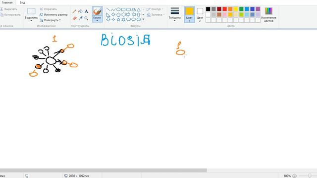Click the zoom out minus button
The height and width of the screenshot is (178, 317).
click(295, 176)
